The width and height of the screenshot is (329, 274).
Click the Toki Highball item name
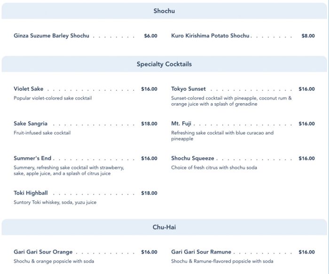[x=31, y=193]
